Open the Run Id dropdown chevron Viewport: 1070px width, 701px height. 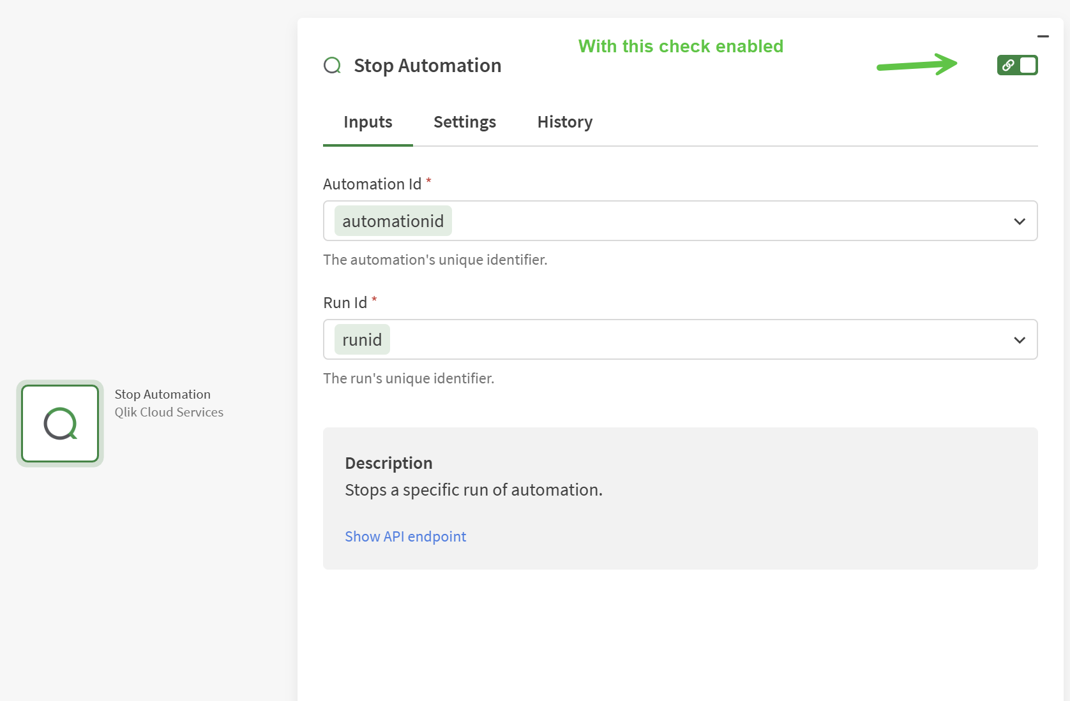[1019, 340]
